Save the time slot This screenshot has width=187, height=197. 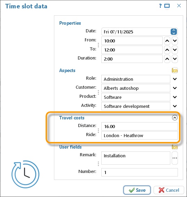(x=137, y=190)
